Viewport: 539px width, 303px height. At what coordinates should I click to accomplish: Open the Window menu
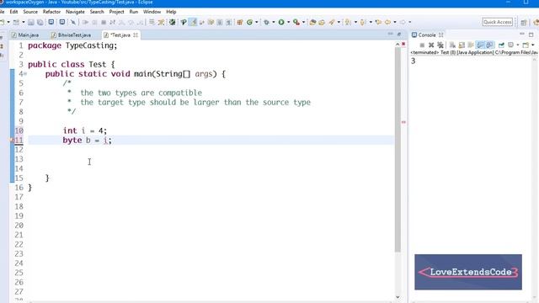point(152,12)
